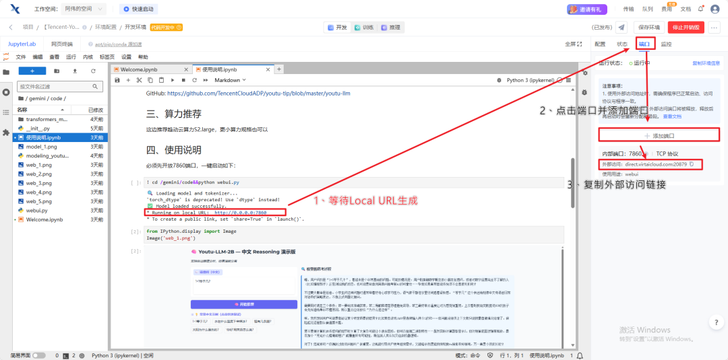
Task: Open the 文件 menu
Action: point(21,57)
